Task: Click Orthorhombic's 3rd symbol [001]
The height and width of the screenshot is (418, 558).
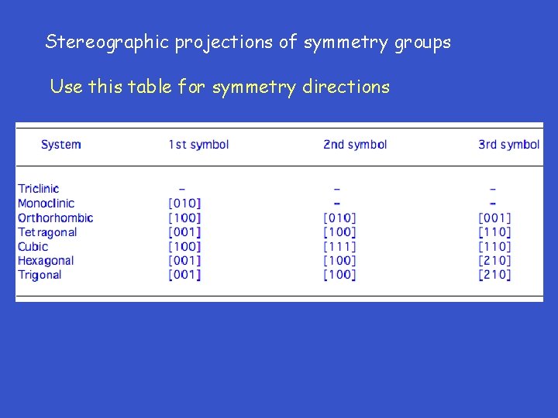Action: [494, 218]
